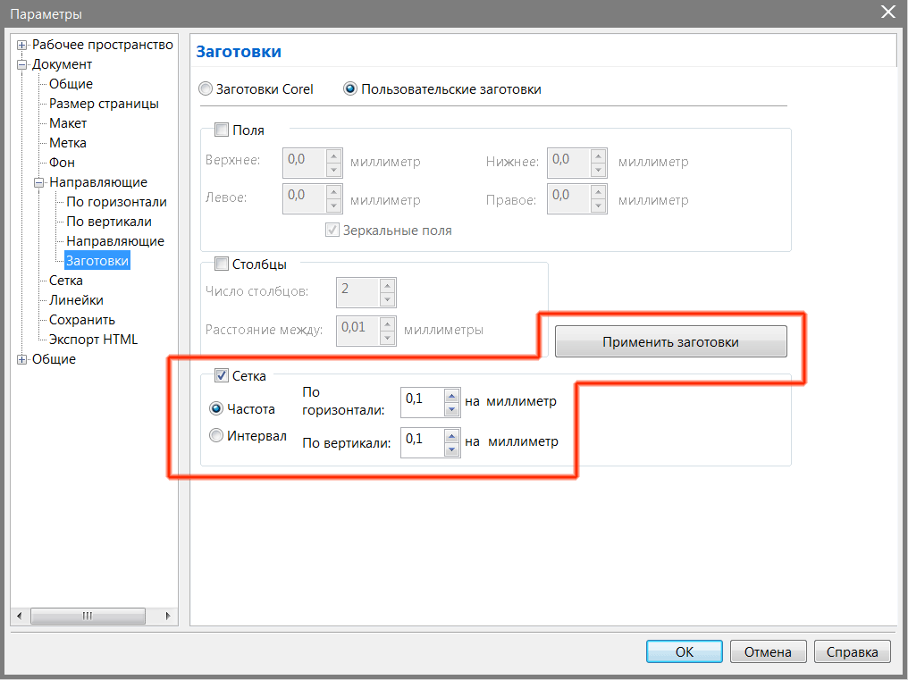The image size is (908, 680).
Task: Open Общие under Документ
Action: click(71, 84)
